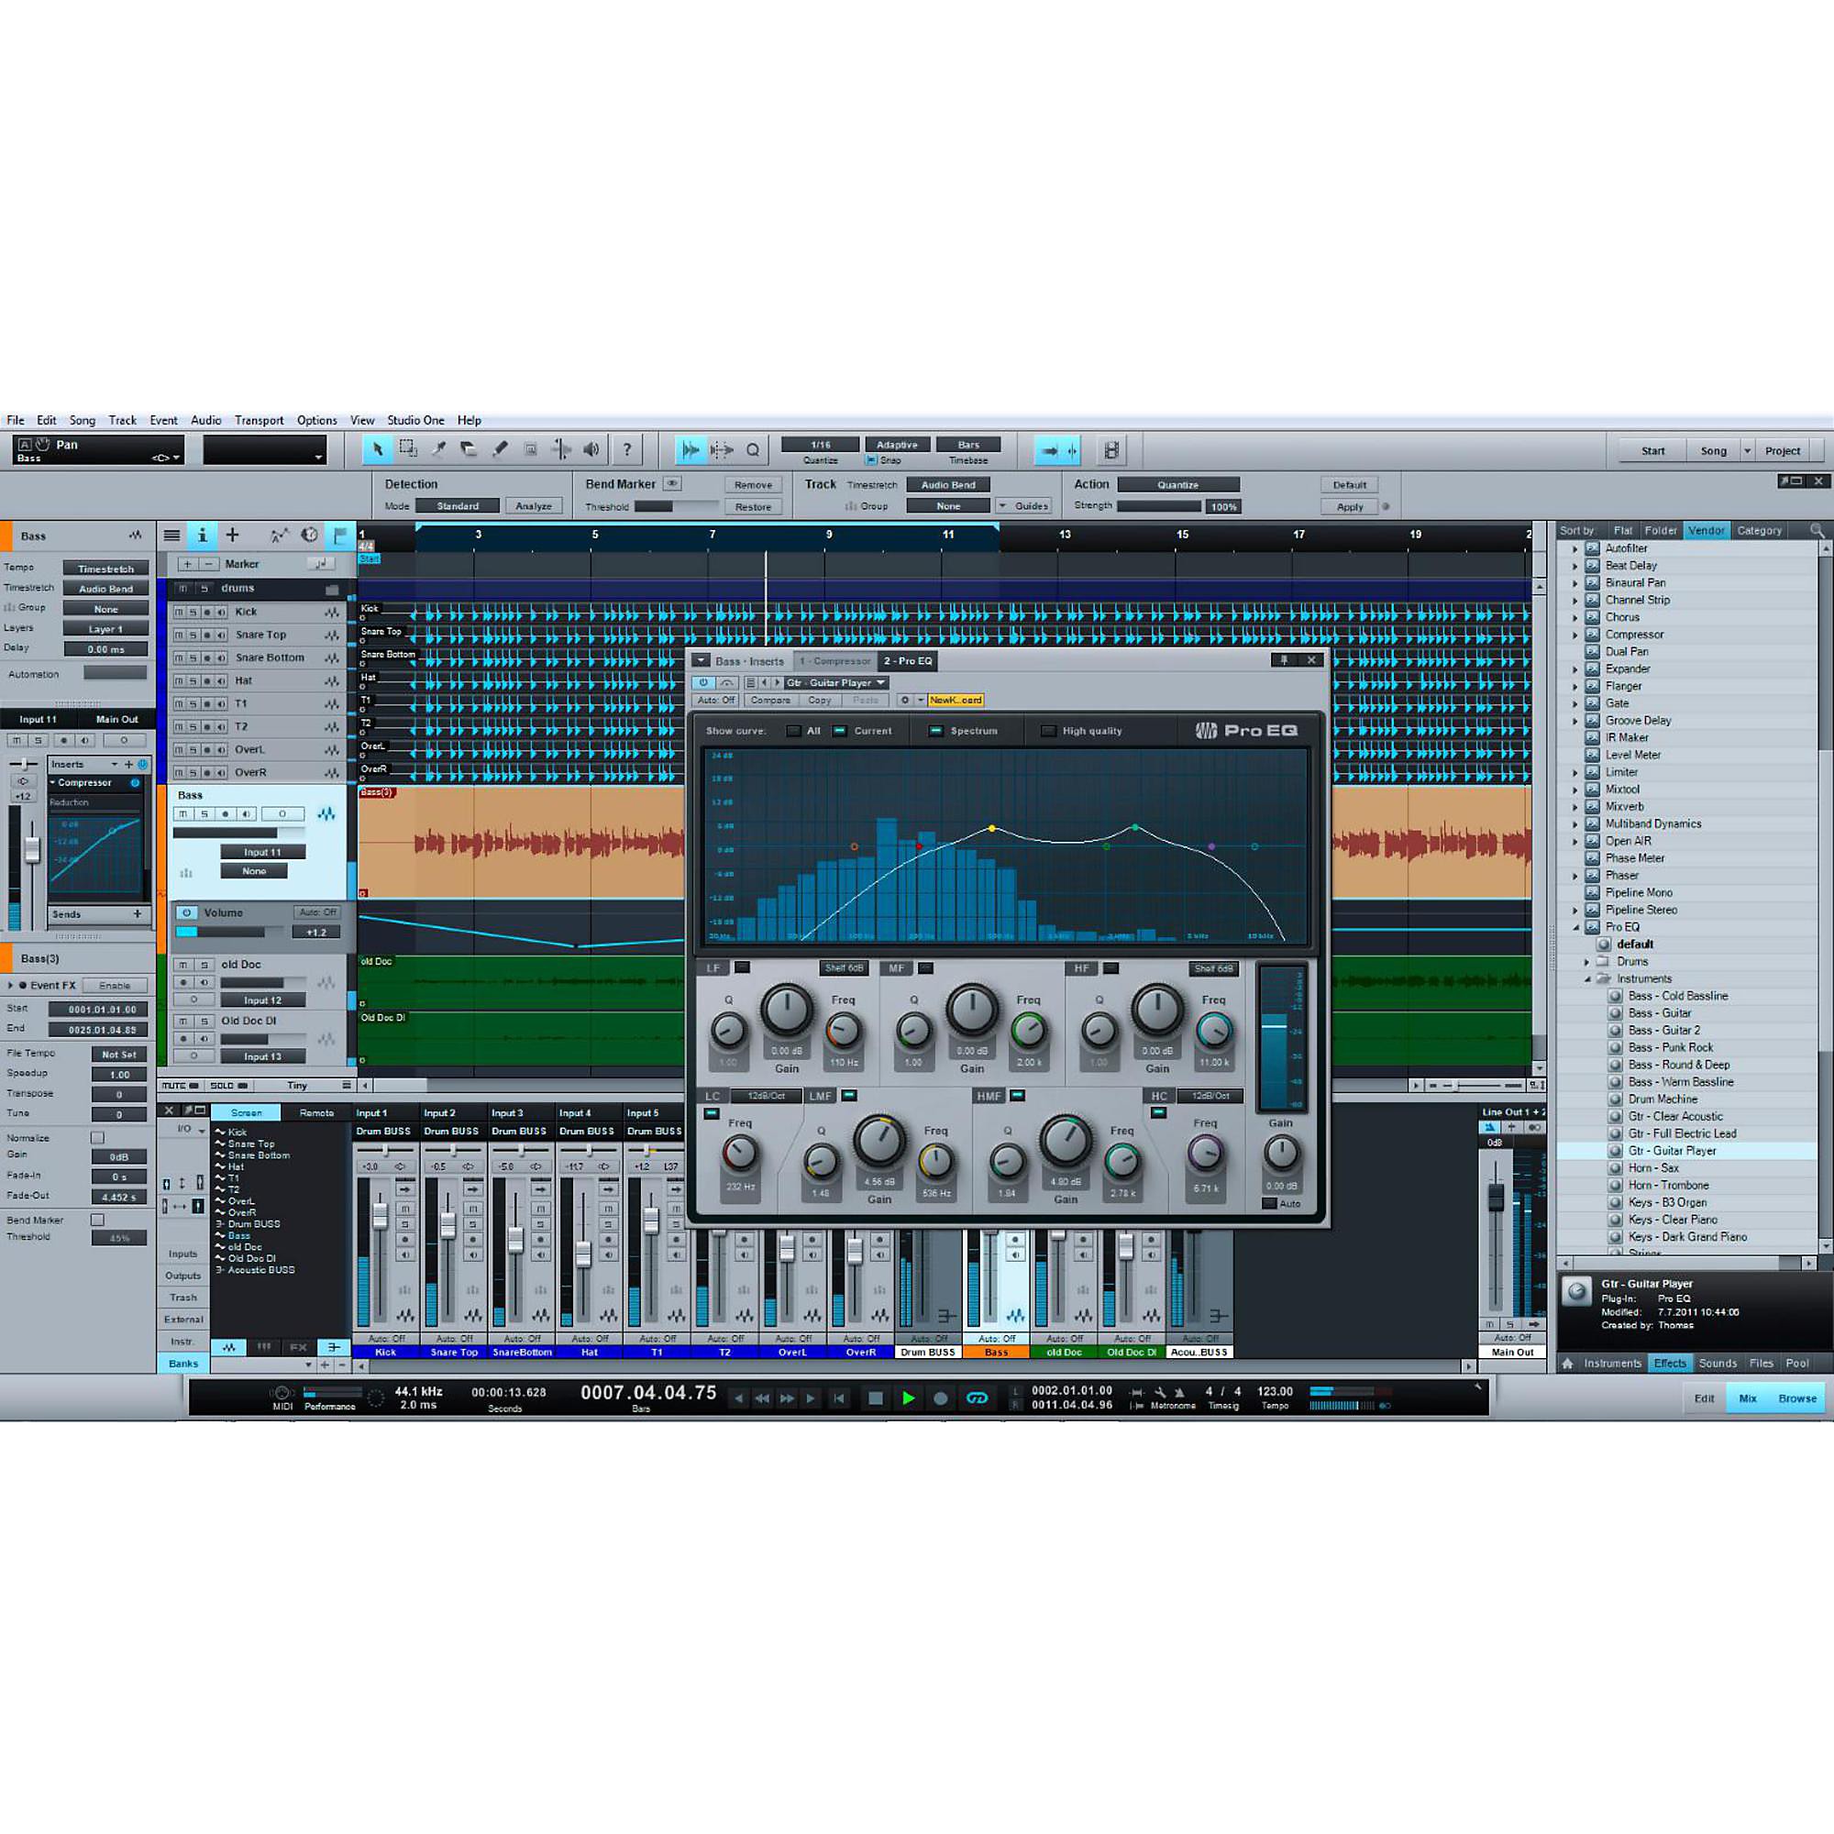The width and height of the screenshot is (1834, 1834).
Task: Open the Gtr - Guitar Player preset dropdown
Action: [835, 682]
